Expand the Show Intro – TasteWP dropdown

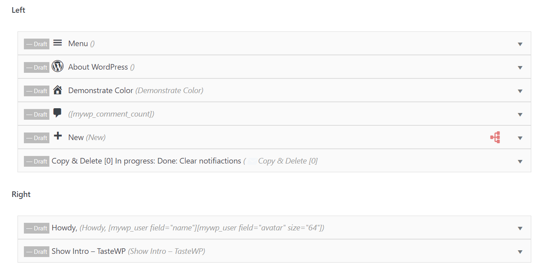[520, 251]
